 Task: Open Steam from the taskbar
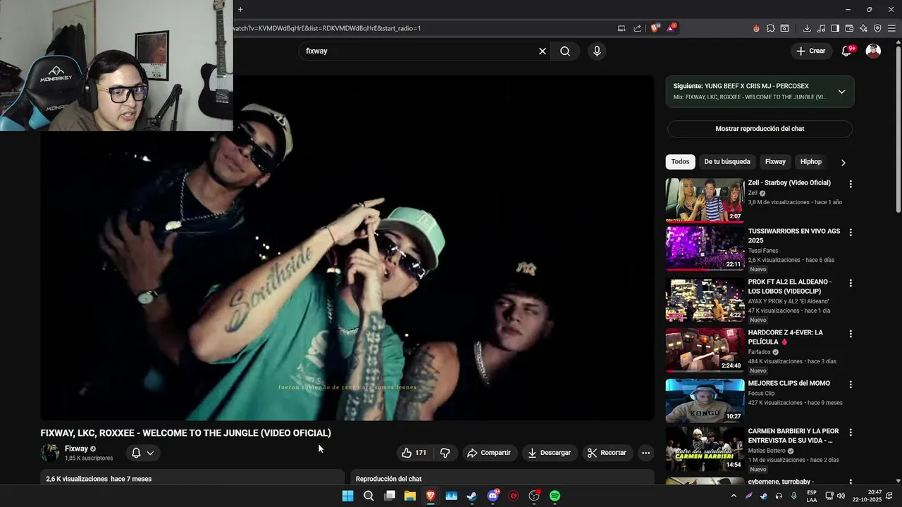pyautogui.click(x=471, y=496)
